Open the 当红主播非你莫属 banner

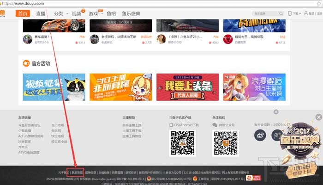121,87
